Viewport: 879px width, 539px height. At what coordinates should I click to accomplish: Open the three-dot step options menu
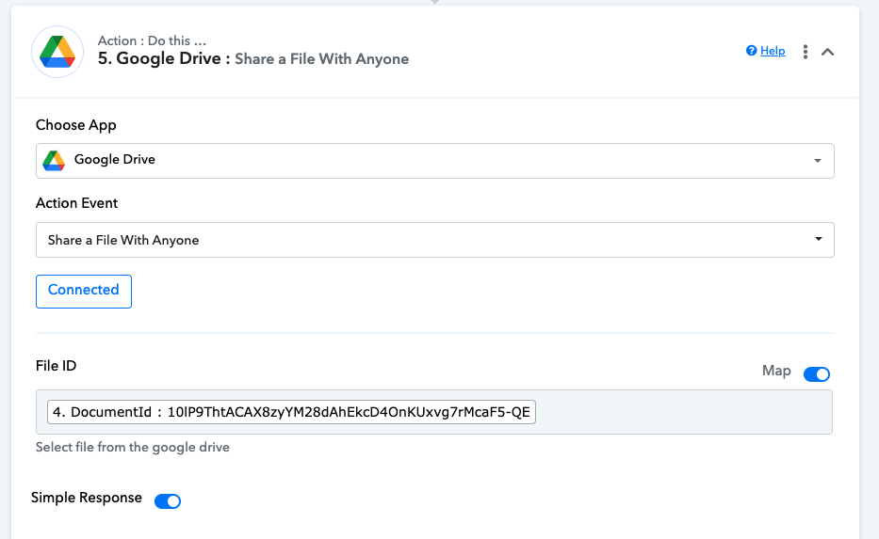click(x=805, y=52)
